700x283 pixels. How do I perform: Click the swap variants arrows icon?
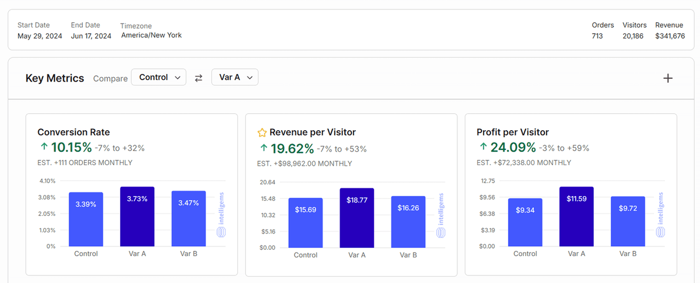198,78
